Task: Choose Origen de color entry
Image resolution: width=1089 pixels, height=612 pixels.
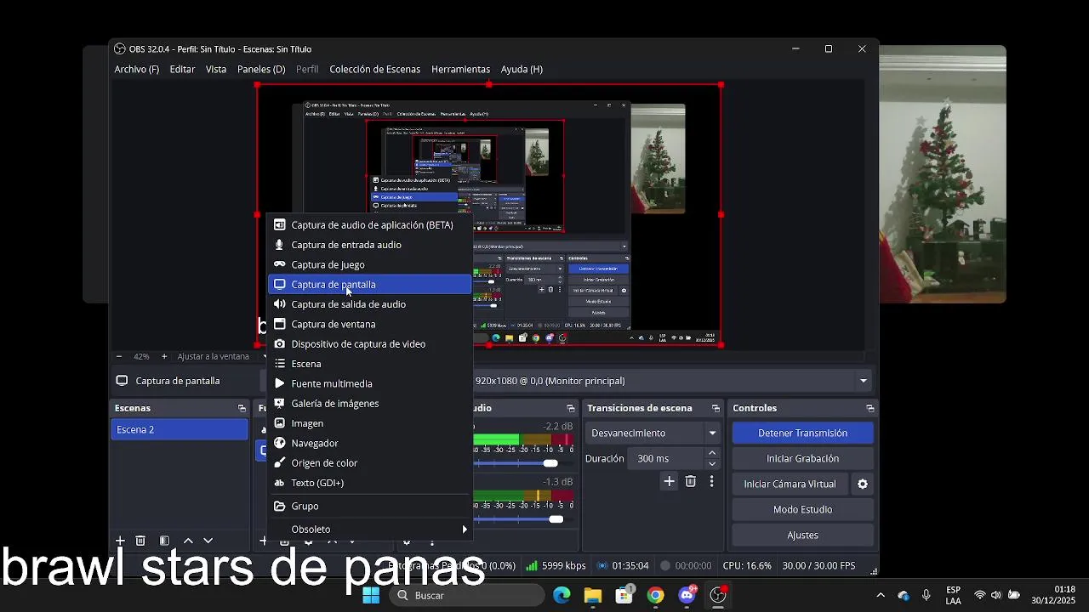Action: click(369, 463)
